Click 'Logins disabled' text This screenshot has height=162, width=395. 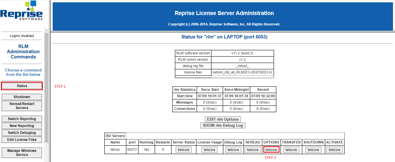point(22,36)
